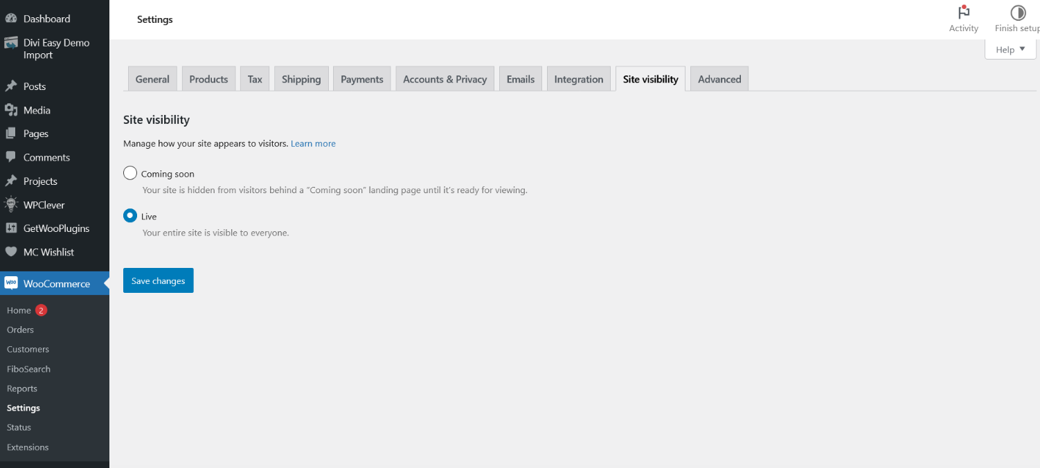
Task: Open the Integration tab
Action: pos(579,79)
